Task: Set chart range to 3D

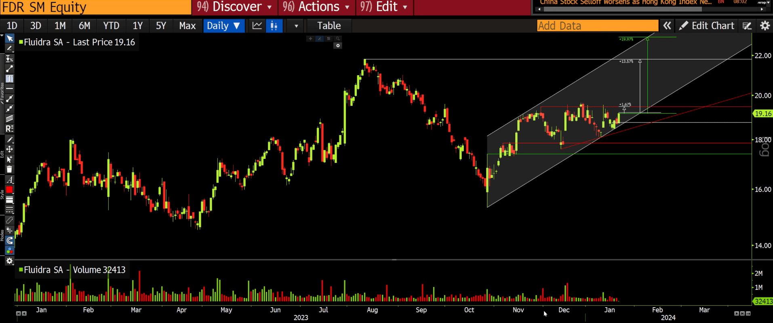Action: pyautogui.click(x=36, y=26)
